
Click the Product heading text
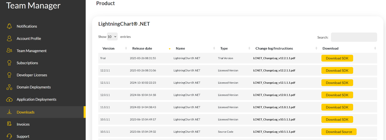click(x=106, y=3)
